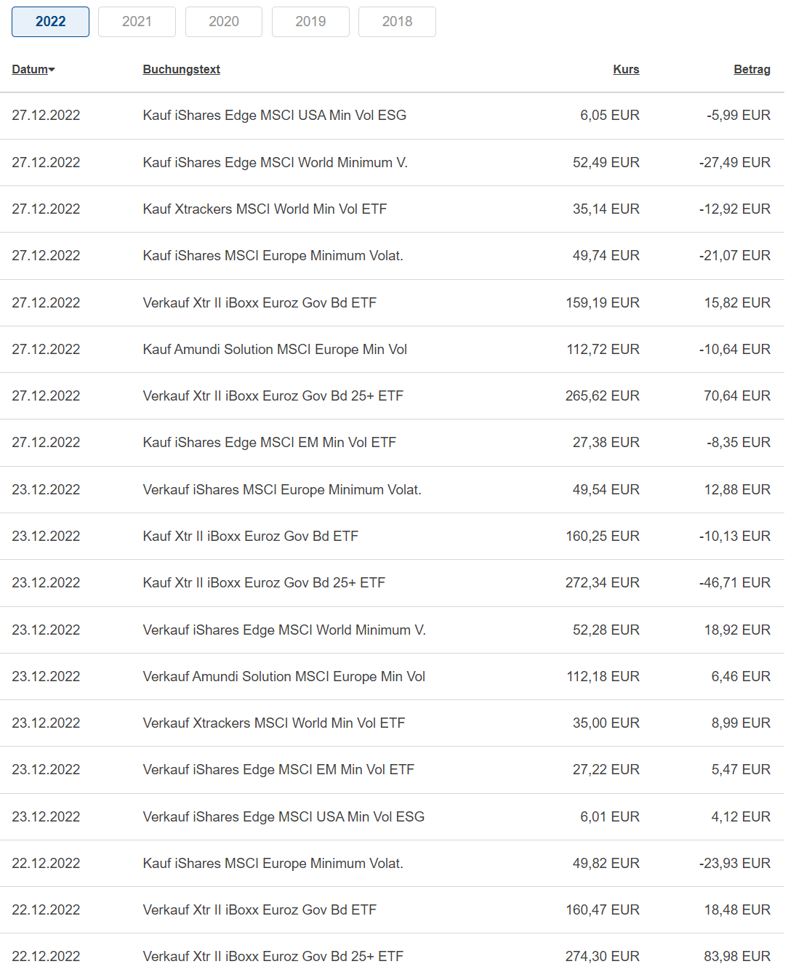The height and width of the screenshot is (972, 812).
Task: Open the 2020 year tab
Action: pyautogui.click(x=223, y=22)
